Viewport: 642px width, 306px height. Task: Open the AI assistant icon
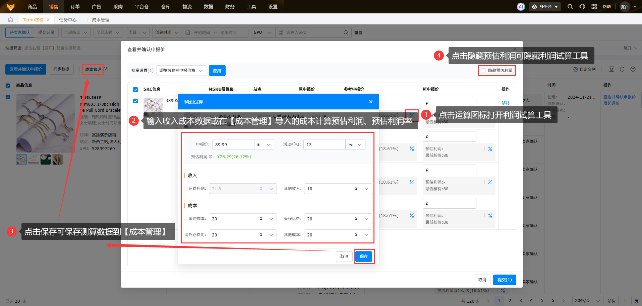click(521, 7)
